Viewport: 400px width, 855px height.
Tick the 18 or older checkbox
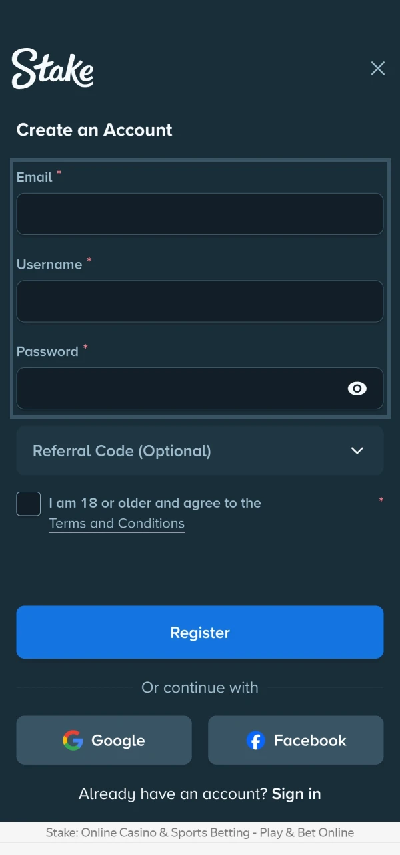pos(29,504)
